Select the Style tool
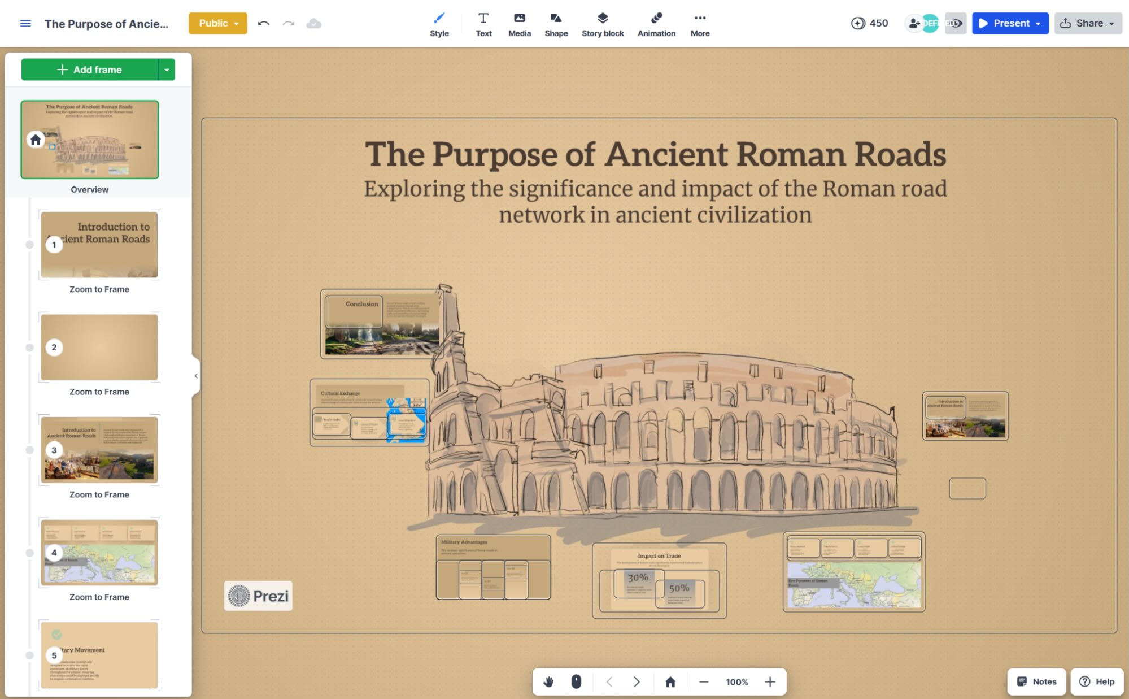The height and width of the screenshot is (699, 1129). (x=439, y=23)
